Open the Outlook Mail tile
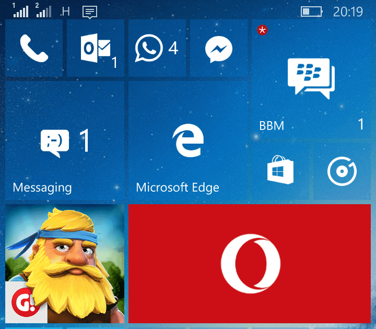Image resolution: width=376 pixels, height=329 pixels. 96,48
